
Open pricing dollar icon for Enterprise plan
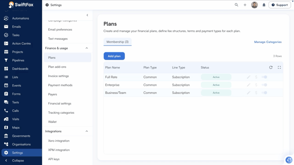coord(256,85)
